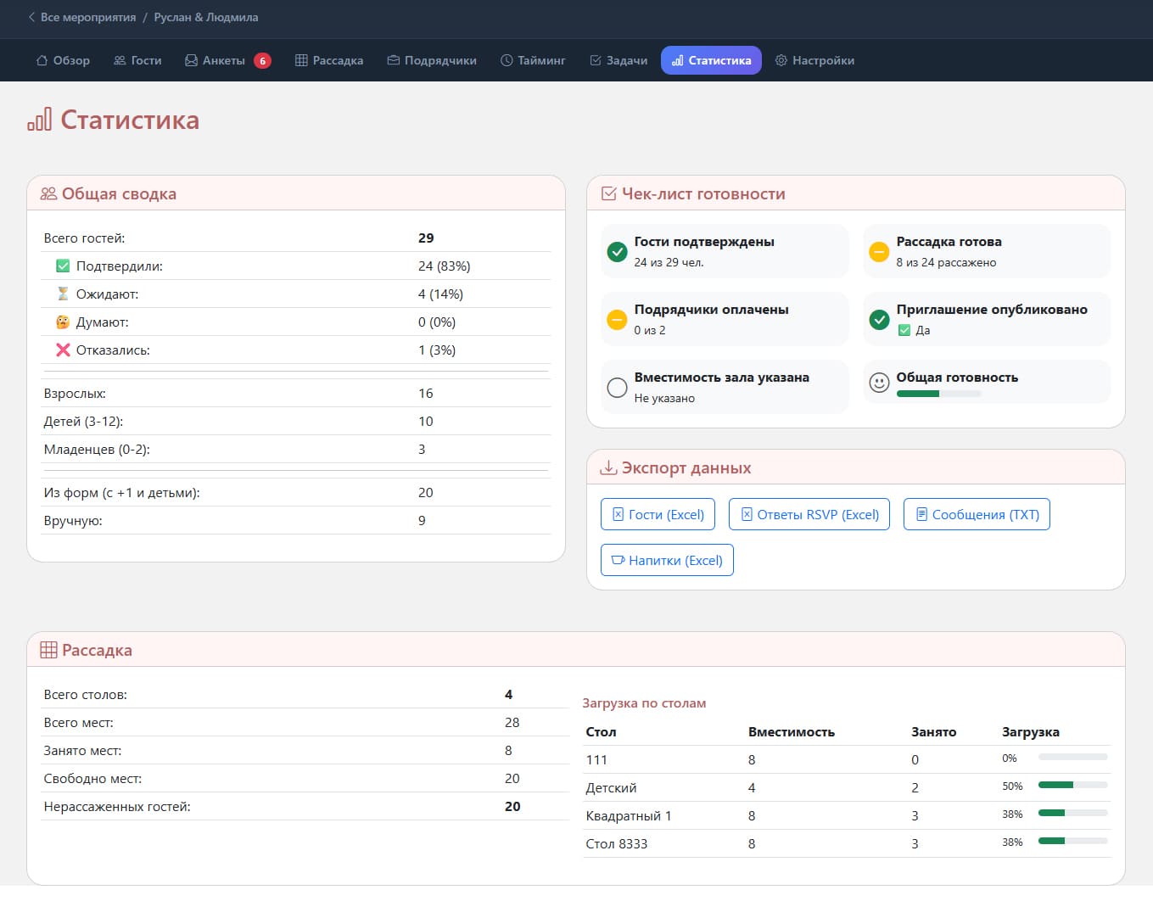The height and width of the screenshot is (901, 1153).
Task: Click the load bar for Квадратный 1
Action: (1072, 813)
